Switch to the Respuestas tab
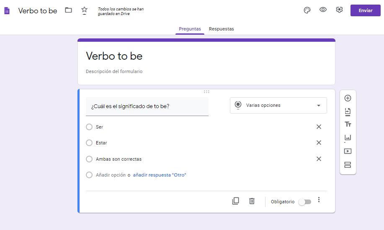 [221, 29]
